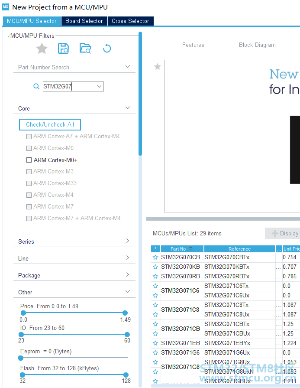This screenshot has height=388, width=300.
Task: Star the STM32G070CBTx row
Action: pos(155,258)
